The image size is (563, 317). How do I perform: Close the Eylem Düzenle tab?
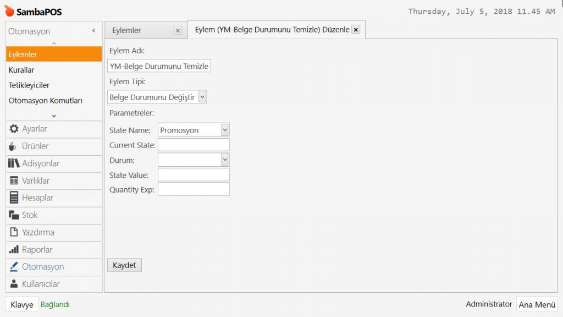[356, 30]
